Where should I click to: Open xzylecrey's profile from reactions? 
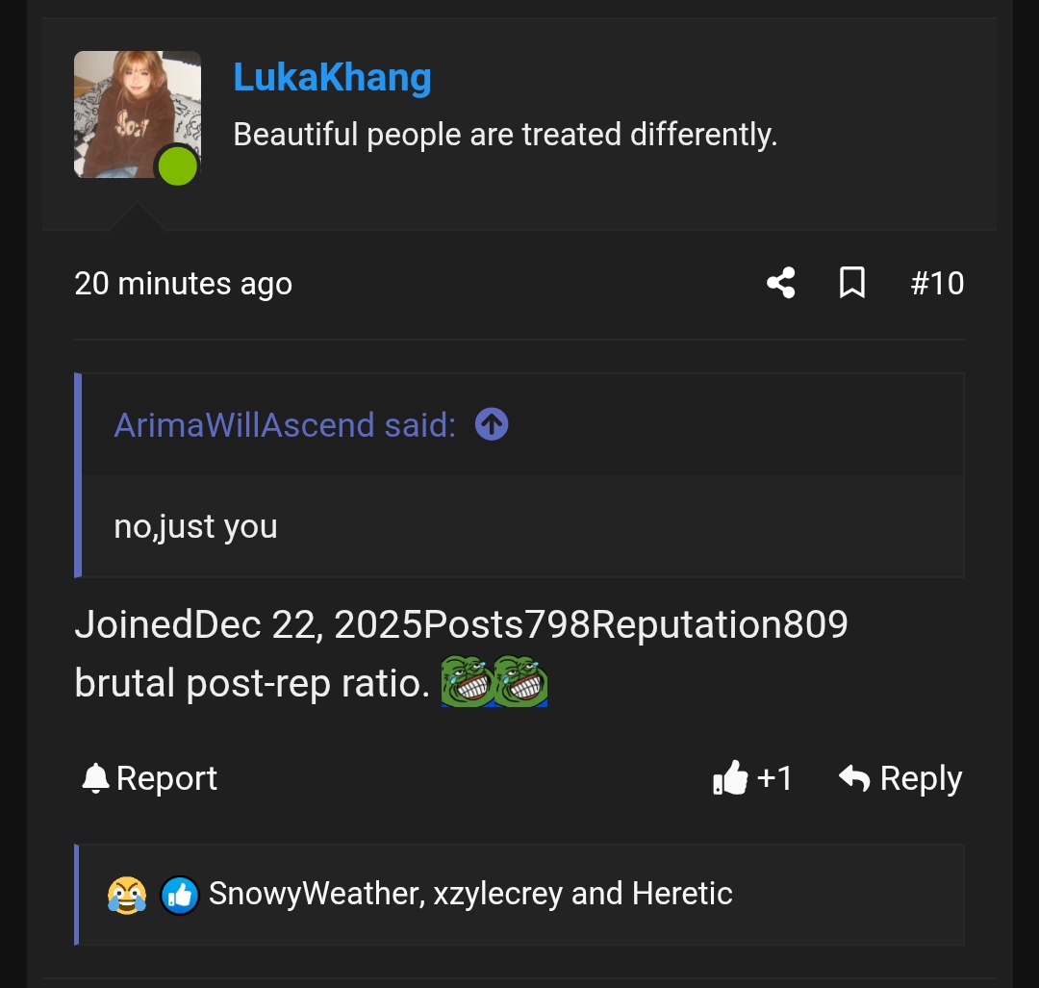tap(496, 894)
